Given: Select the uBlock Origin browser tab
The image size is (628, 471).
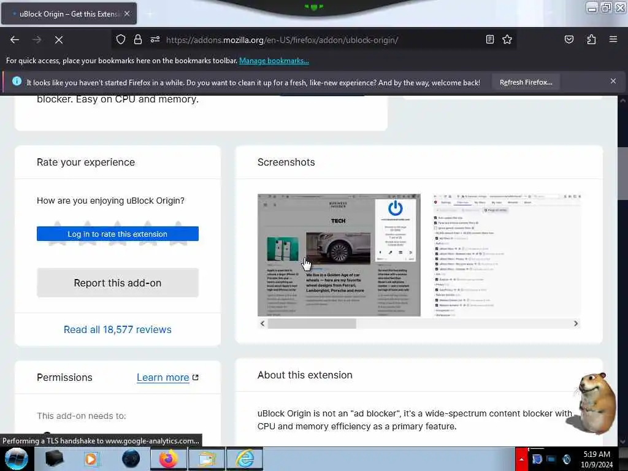Looking at the screenshot, I should (69, 13).
